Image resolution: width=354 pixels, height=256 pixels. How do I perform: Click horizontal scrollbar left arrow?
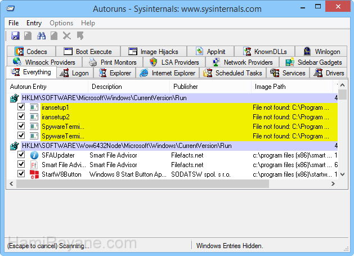pyautogui.click(x=11, y=184)
